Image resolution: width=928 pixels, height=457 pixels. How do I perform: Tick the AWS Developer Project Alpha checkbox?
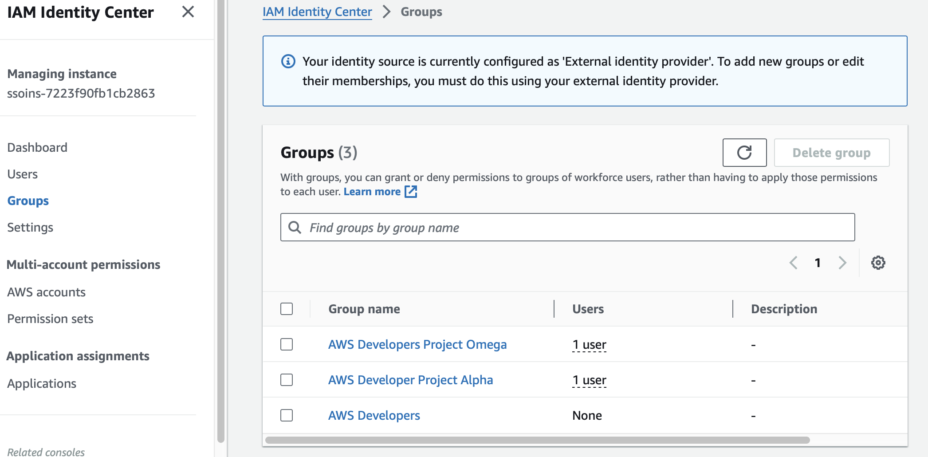287,380
